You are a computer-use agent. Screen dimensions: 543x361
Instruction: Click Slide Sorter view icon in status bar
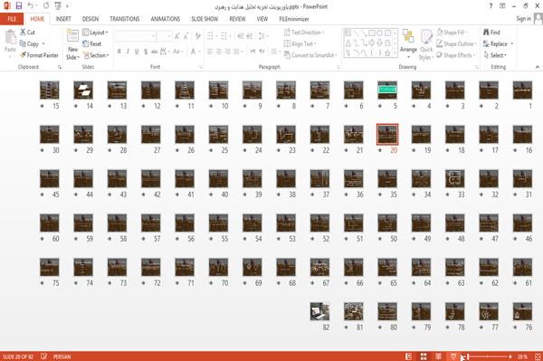point(424,356)
